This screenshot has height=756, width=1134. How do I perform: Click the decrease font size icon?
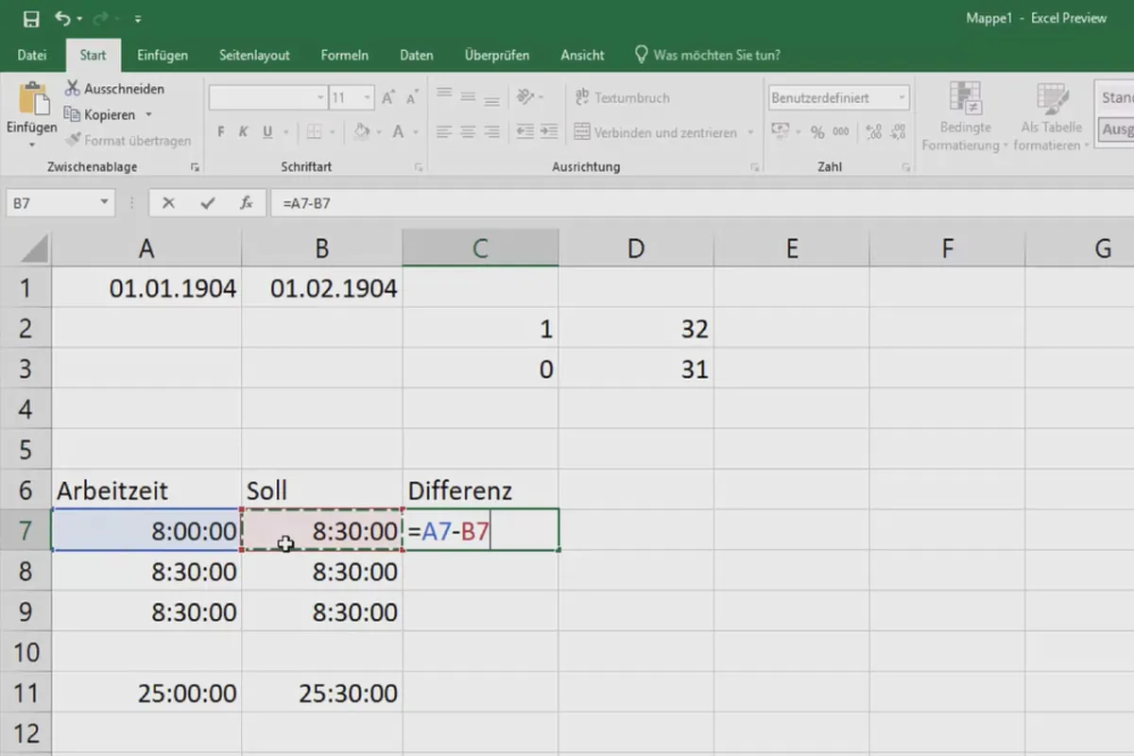[x=412, y=97]
